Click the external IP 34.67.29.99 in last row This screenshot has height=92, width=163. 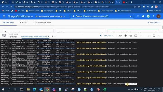click(47, 82)
